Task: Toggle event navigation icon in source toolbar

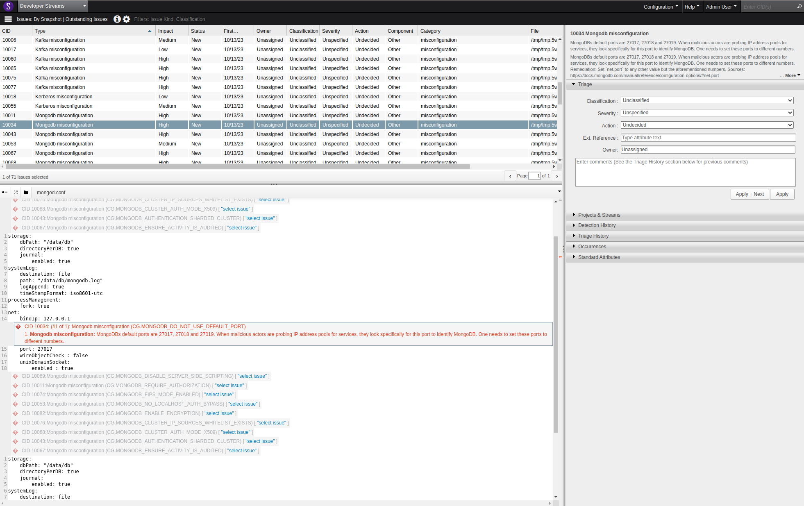Action: click(5, 192)
